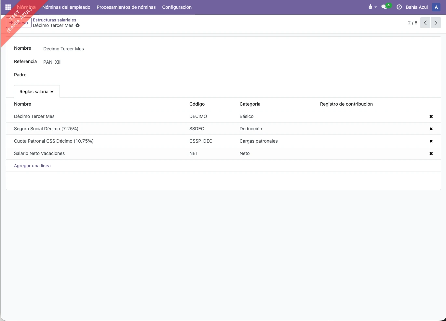Screen dimensions: 446x321
Task: Delete the Cuota Patronal CSS Décimo row
Action: tap(431, 141)
